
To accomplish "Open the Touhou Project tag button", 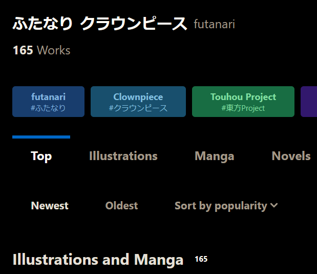I will (243, 102).
